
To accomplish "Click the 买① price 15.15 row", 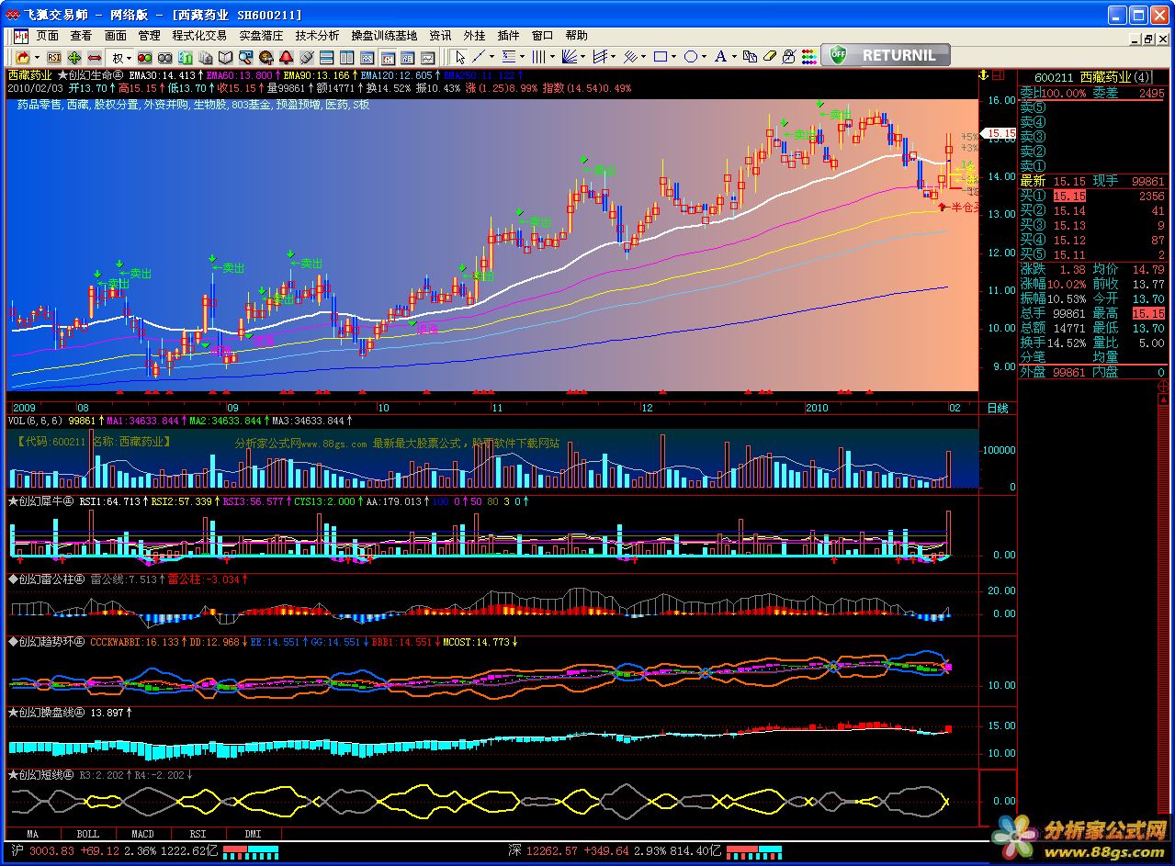I will point(1092,197).
